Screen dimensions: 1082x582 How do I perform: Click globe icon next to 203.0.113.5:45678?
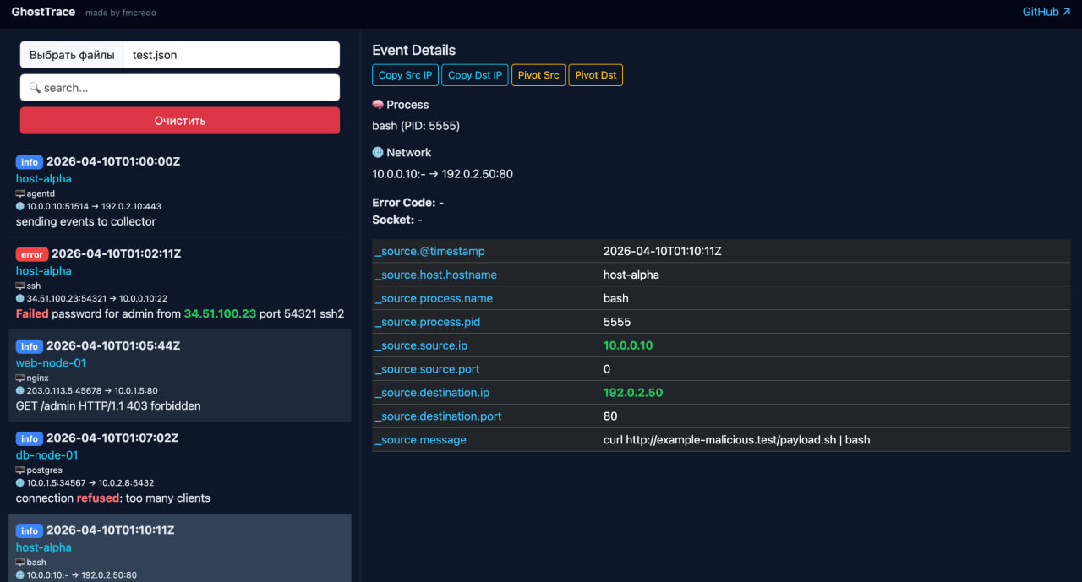(x=20, y=390)
